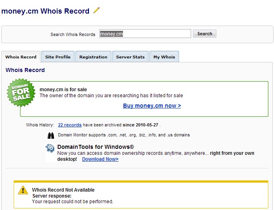Click the money.cm Whois Record page title

click(45, 11)
